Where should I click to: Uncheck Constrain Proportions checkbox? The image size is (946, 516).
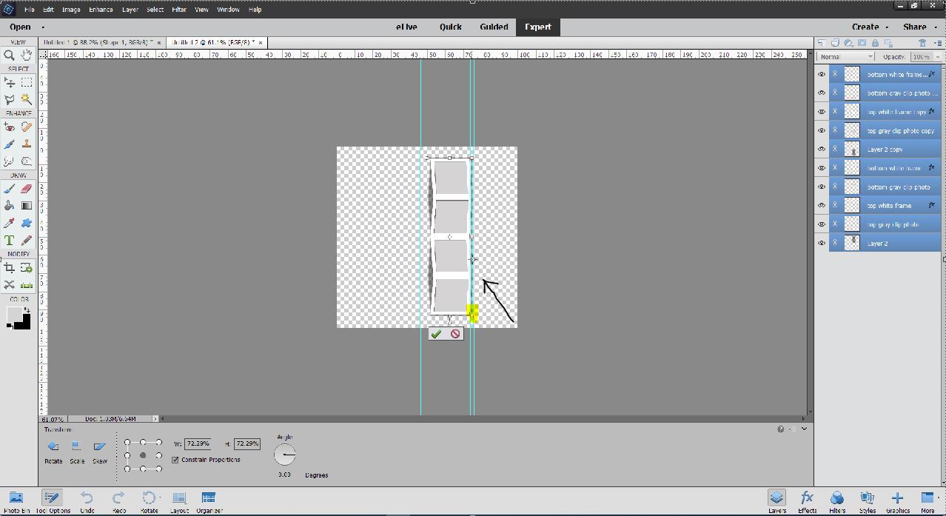[175, 460]
